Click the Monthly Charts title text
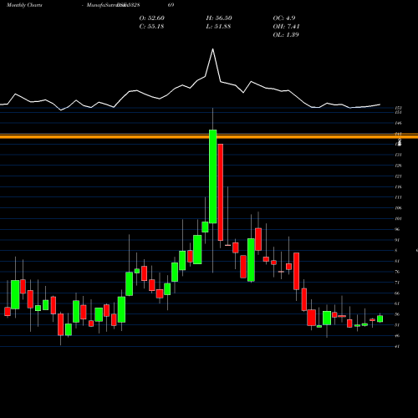 click(24, 5)
